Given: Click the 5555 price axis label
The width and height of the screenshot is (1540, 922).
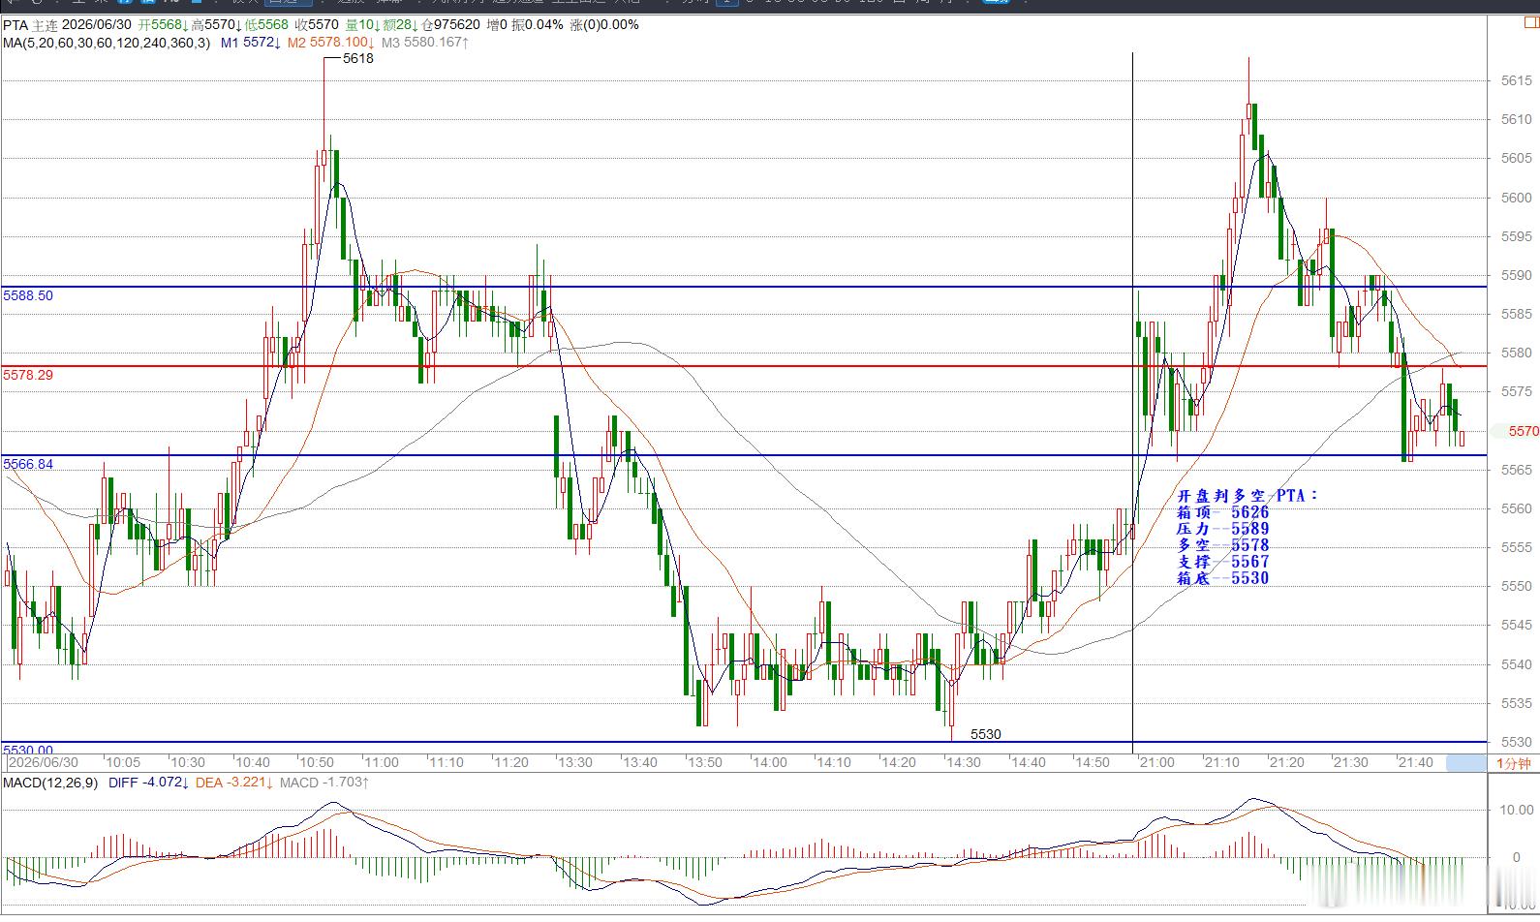Looking at the screenshot, I should click(1517, 548).
